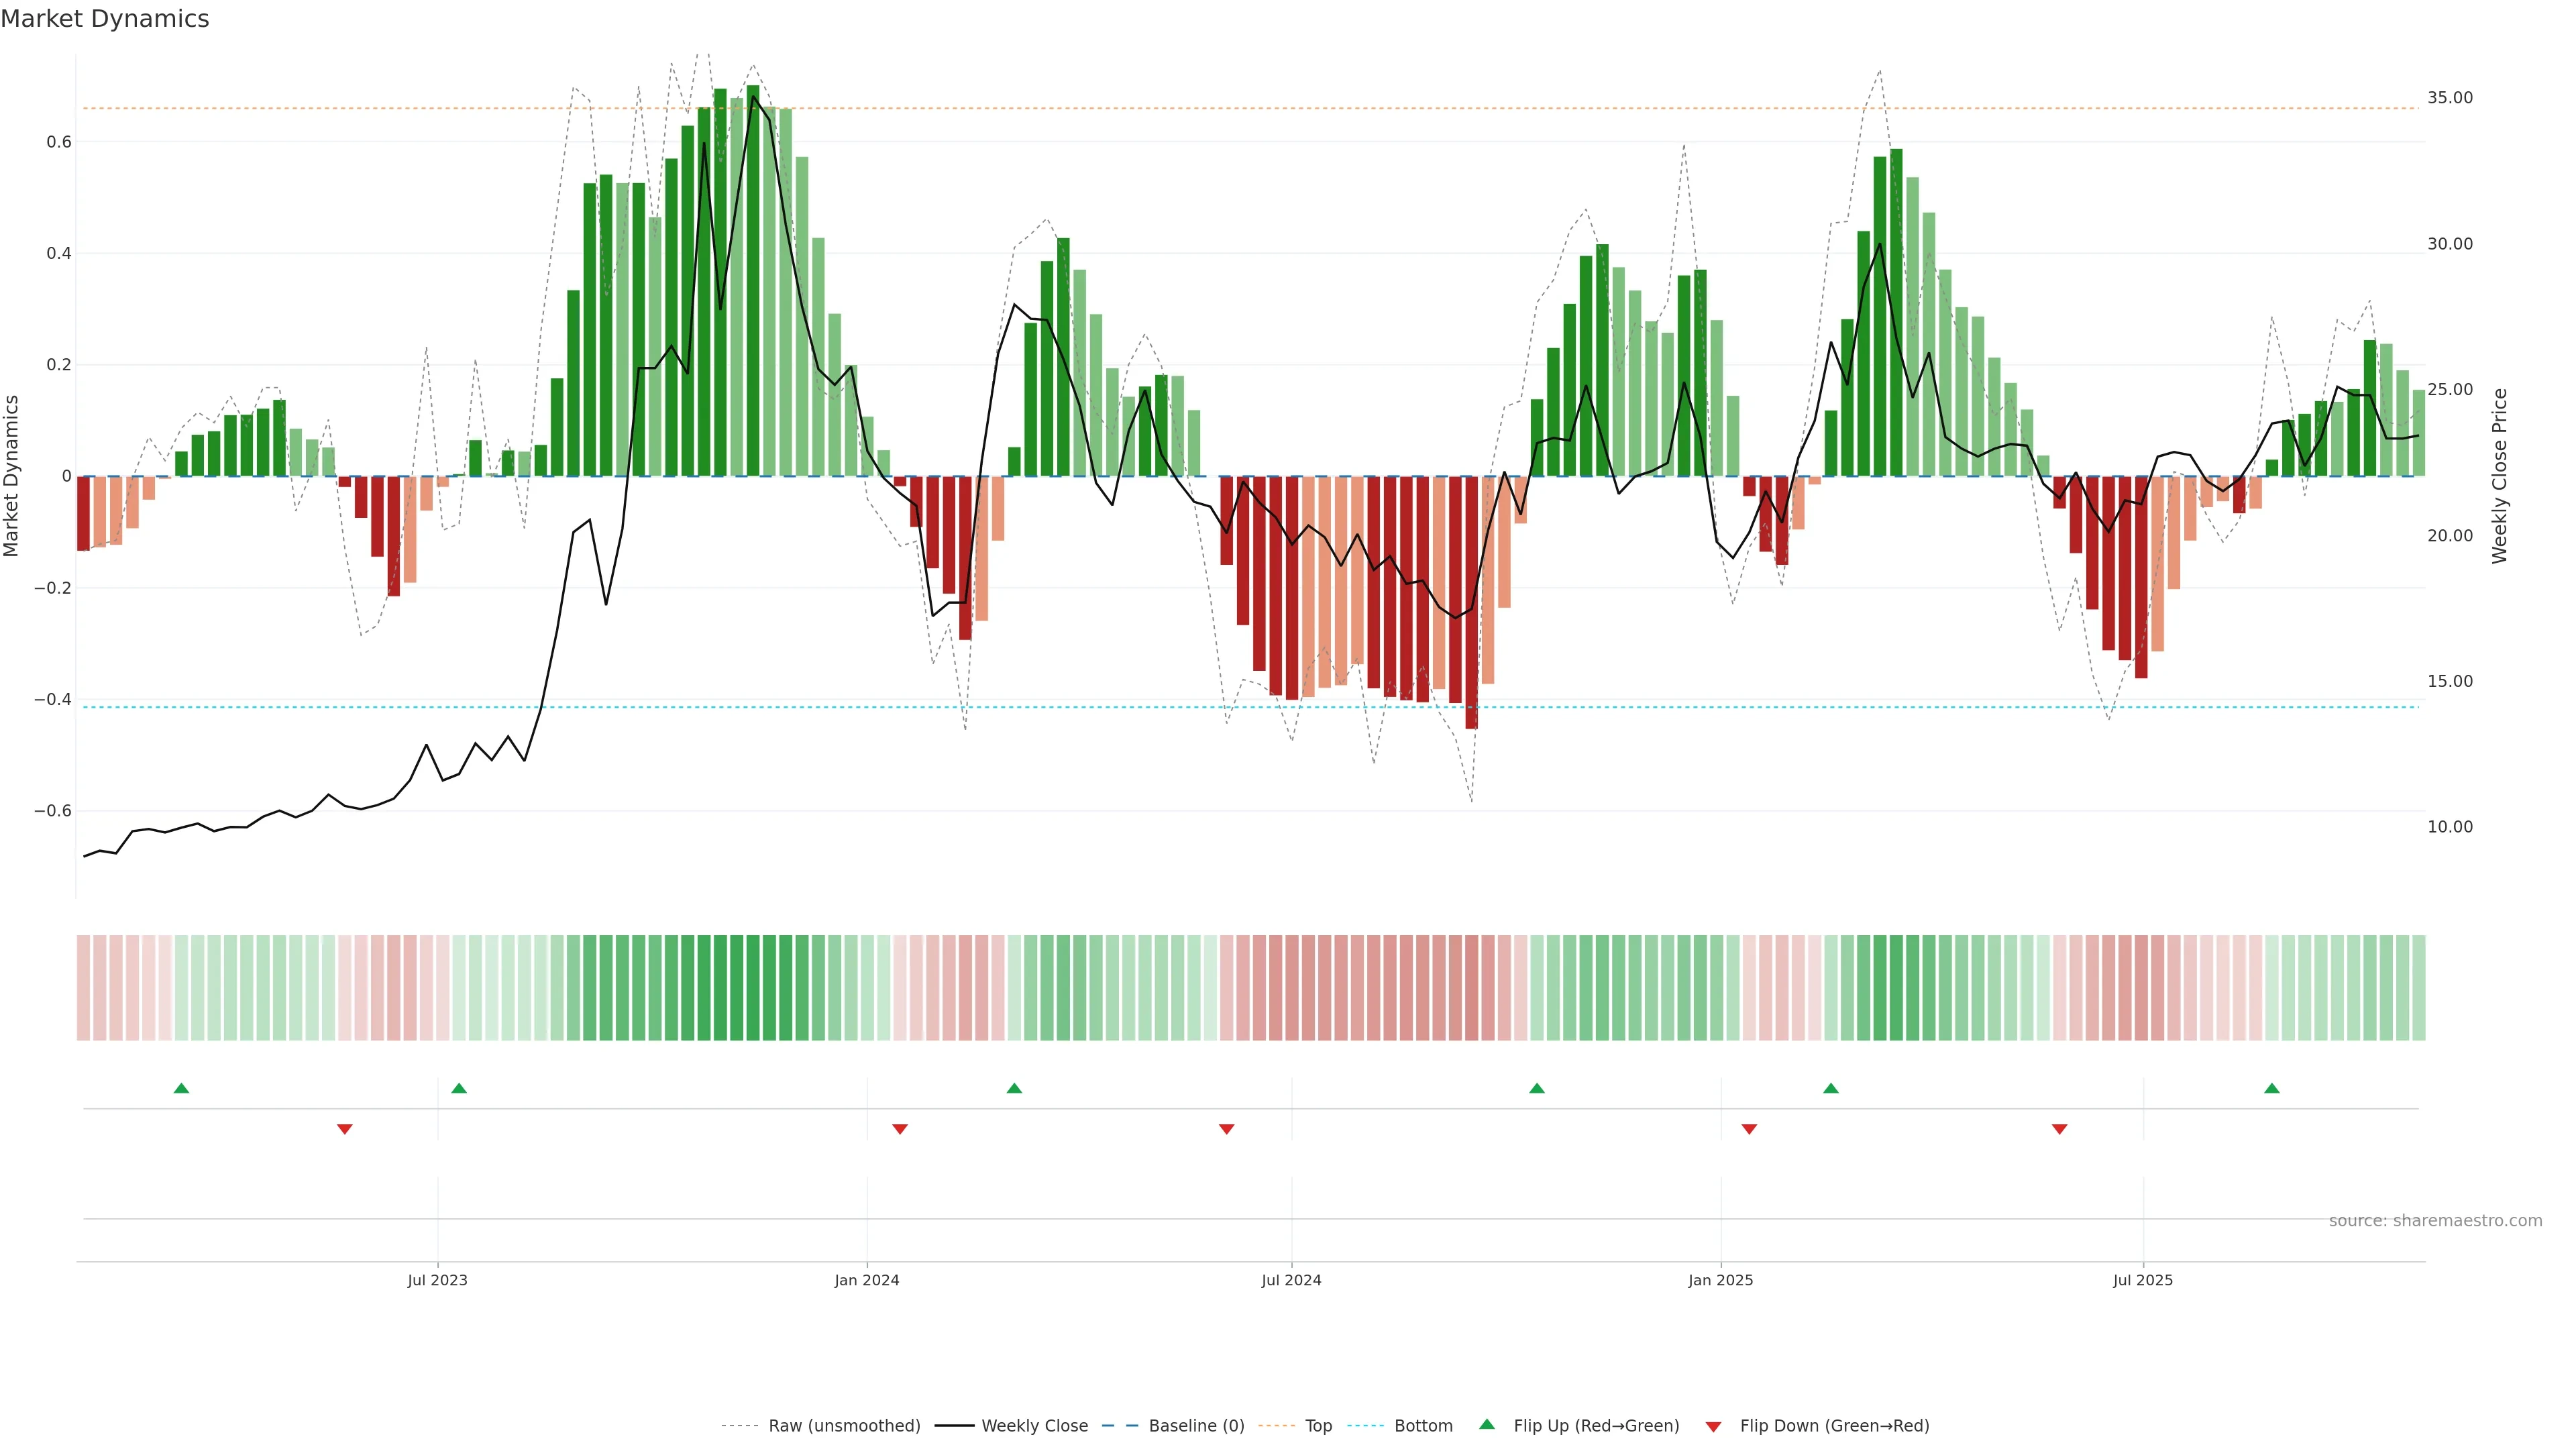Click the leftmost green flip-up triangle marker

click(181, 1088)
